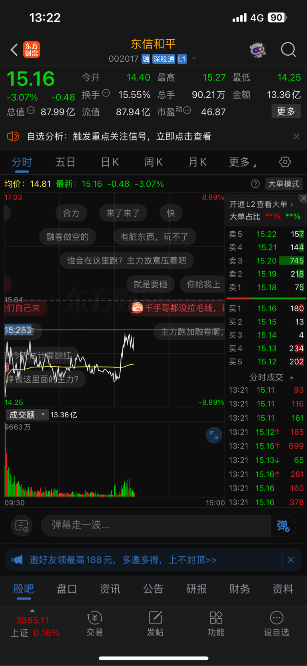Image resolution: width=307 pixels, height=666 pixels.
Task: Tap the 交易 trade icon
Action: (95, 624)
